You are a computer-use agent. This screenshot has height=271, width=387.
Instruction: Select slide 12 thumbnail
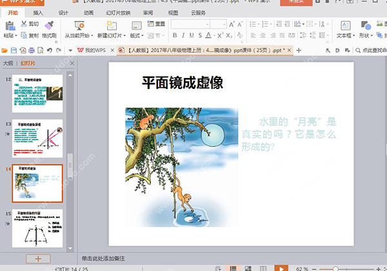[x=37, y=94]
